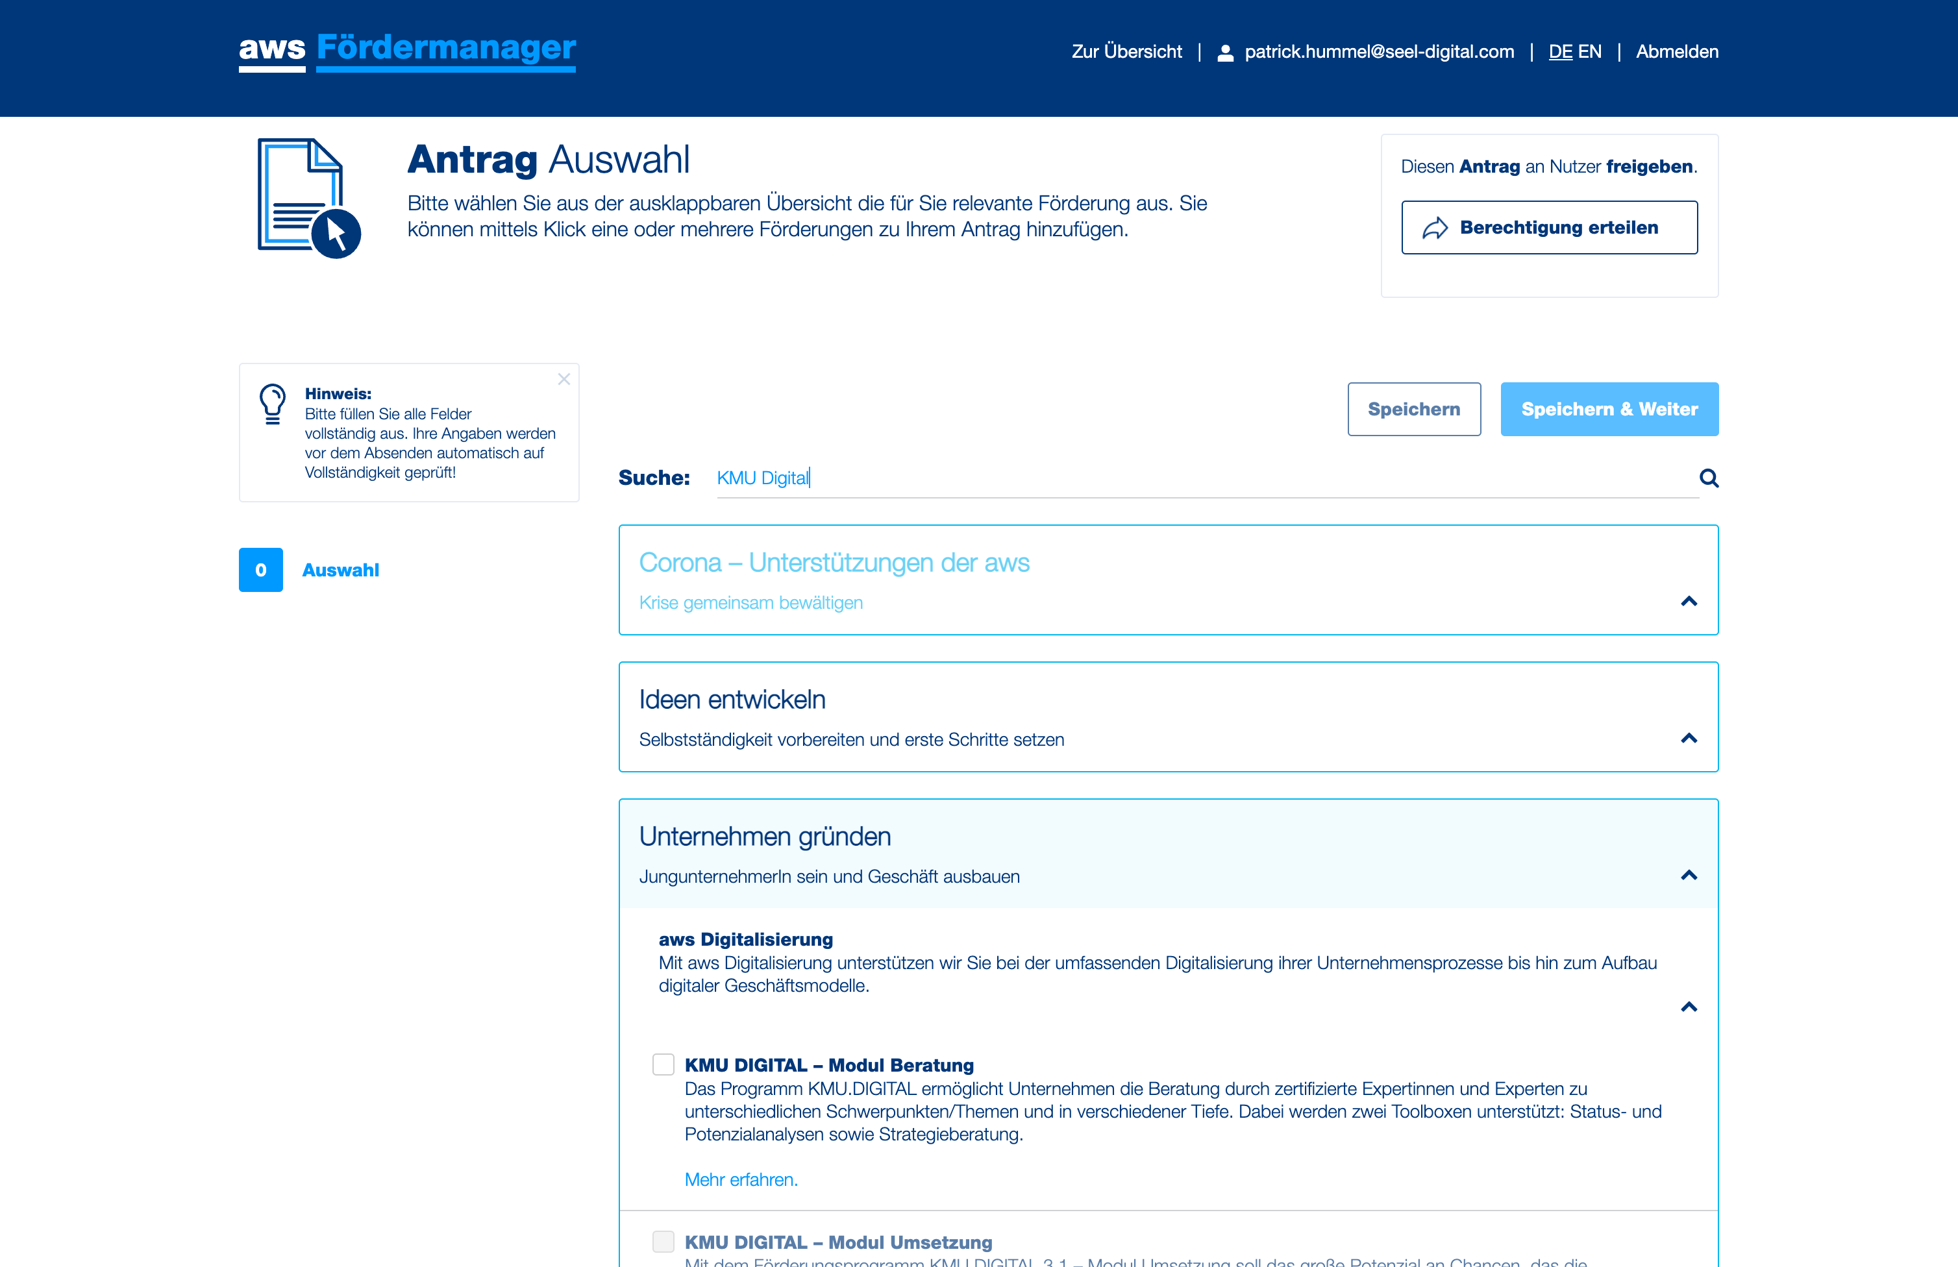Viewport: 1958px width, 1267px height.
Task: Click the Speichern & Weiter button
Action: click(1609, 409)
